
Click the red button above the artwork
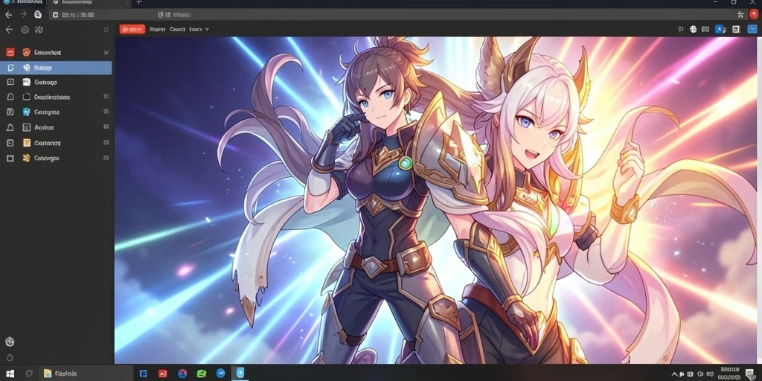[x=132, y=29]
